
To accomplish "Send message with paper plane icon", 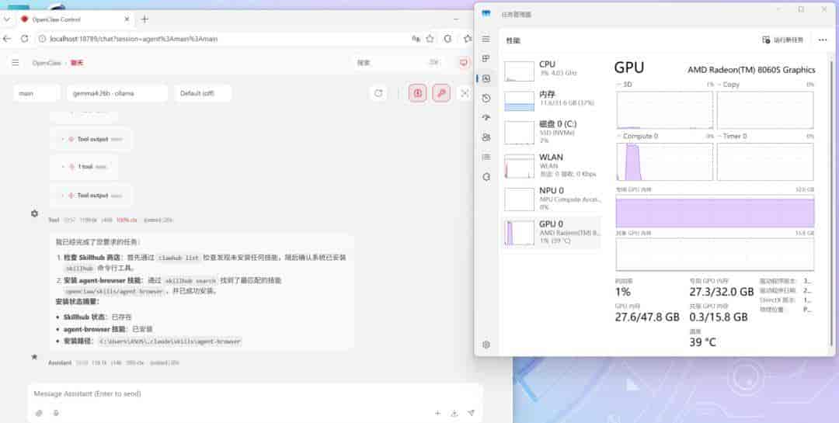I will coord(471,413).
